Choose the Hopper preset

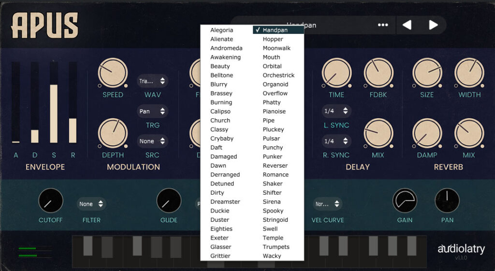pyautogui.click(x=273, y=39)
